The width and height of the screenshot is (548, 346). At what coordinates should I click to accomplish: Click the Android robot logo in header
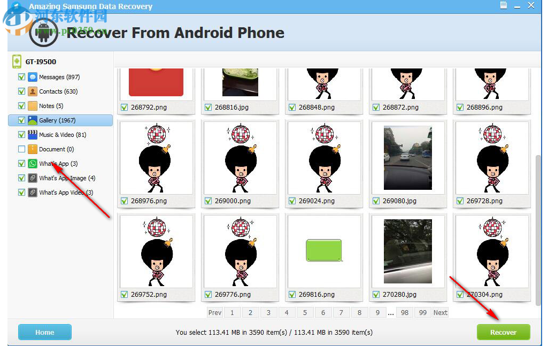[44, 33]
